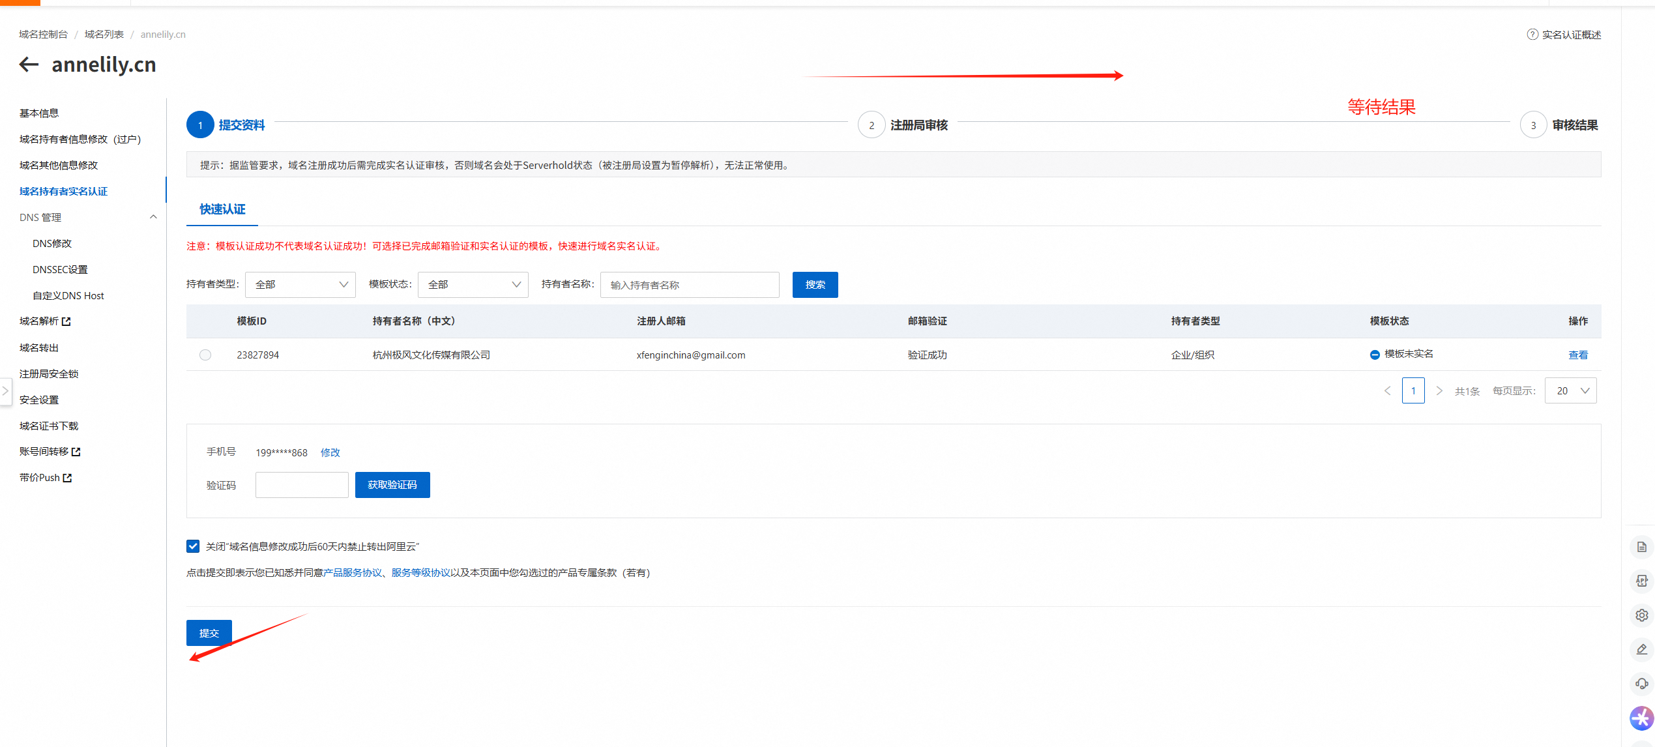Open the 模板状态 dropdown
Screen dimensions: 1655x747
[473, 285]
